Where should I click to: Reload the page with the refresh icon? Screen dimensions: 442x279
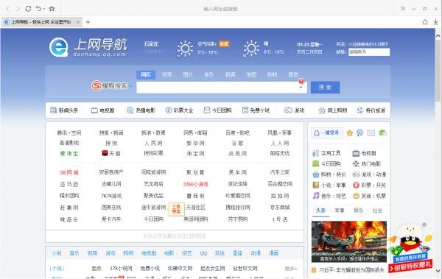pyautogui.click(x=28, y=9)
